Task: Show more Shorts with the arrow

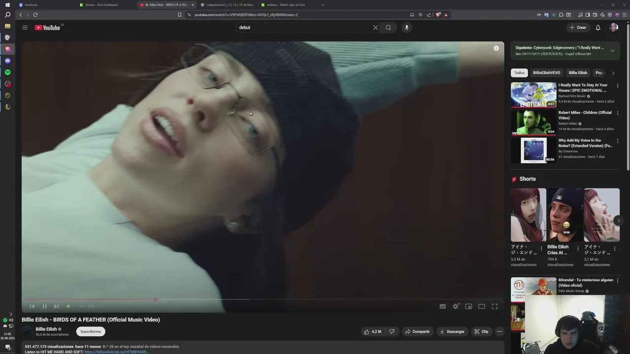Action: (x=618, y=221)
